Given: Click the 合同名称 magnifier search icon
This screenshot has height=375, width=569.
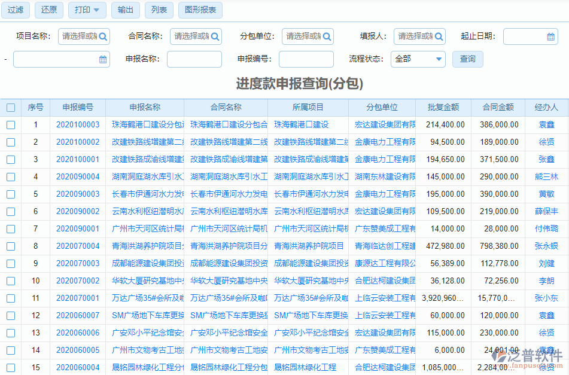Looking at the screenshot, I should tap(214, 36).
